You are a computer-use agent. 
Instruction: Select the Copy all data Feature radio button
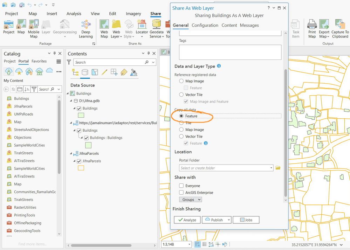[x=181, y=116]
